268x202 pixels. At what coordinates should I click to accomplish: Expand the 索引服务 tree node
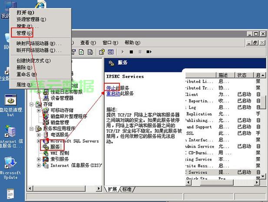[39, 159]
